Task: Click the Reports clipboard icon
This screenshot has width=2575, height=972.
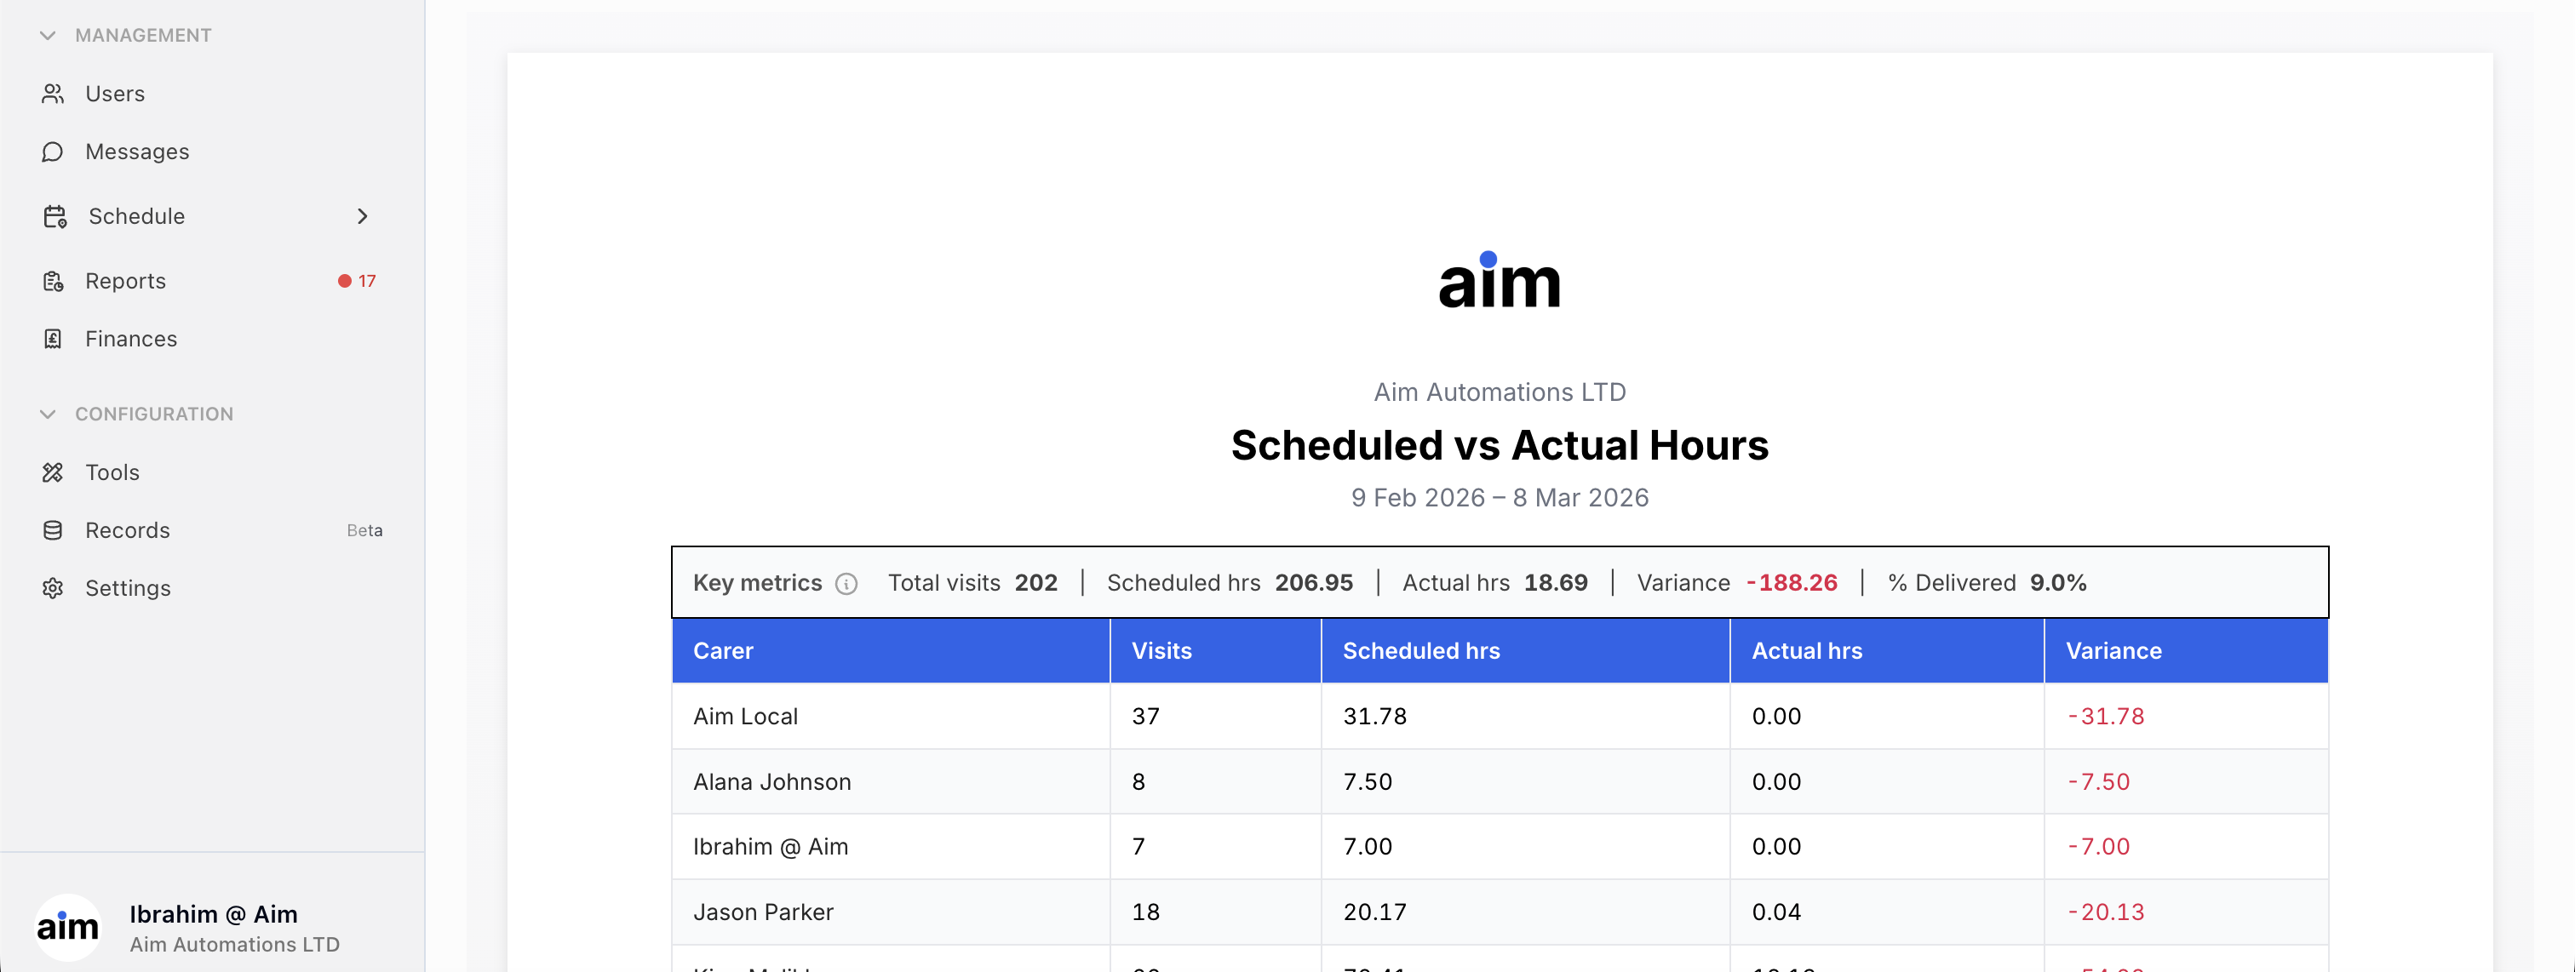Action: [53, 282]
